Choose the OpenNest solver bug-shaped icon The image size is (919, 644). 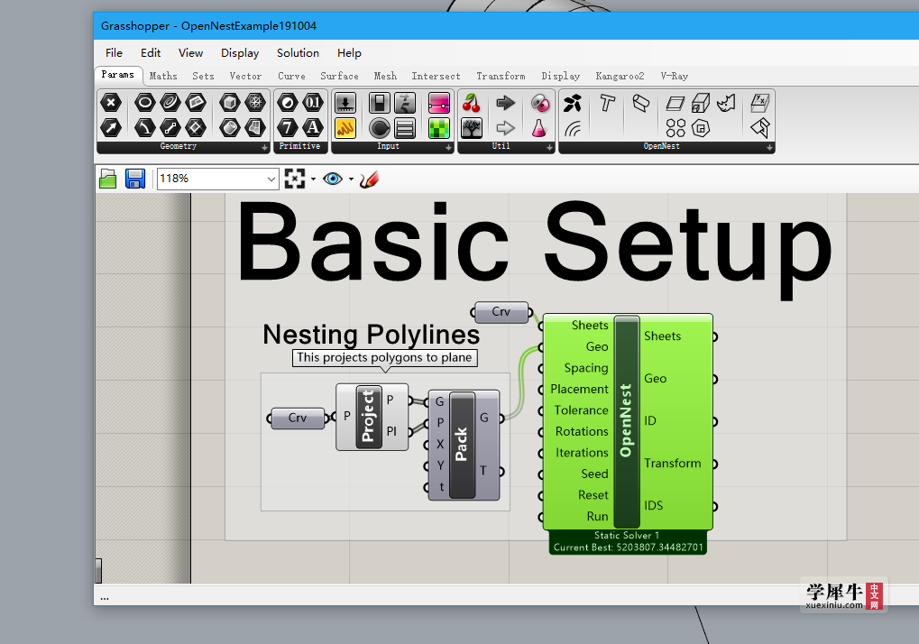(x=573, y=103)
